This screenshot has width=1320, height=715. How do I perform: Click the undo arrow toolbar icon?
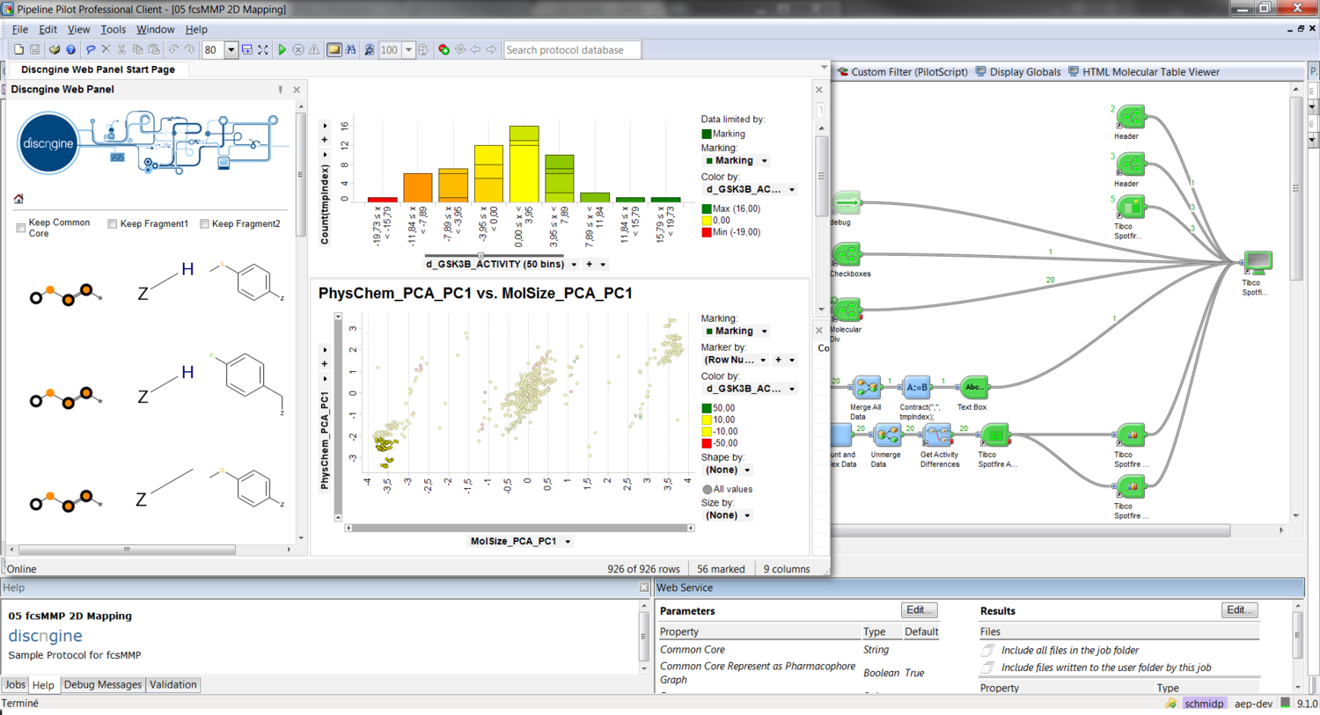[x=173, y=50]
